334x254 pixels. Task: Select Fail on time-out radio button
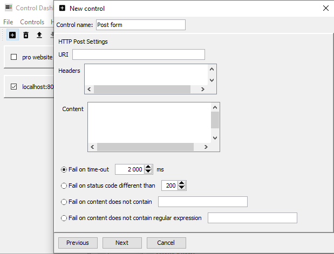(x=64, y=169)
